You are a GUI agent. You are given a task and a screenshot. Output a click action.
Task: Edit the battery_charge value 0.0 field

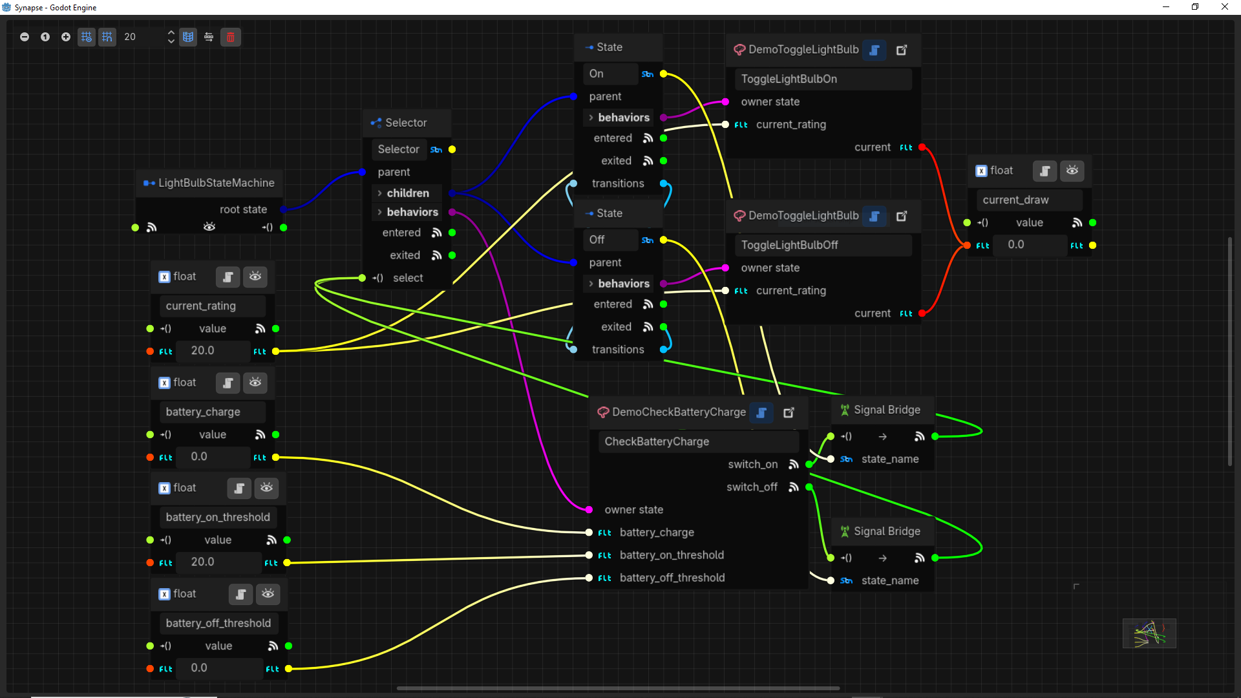coord(213,457)
